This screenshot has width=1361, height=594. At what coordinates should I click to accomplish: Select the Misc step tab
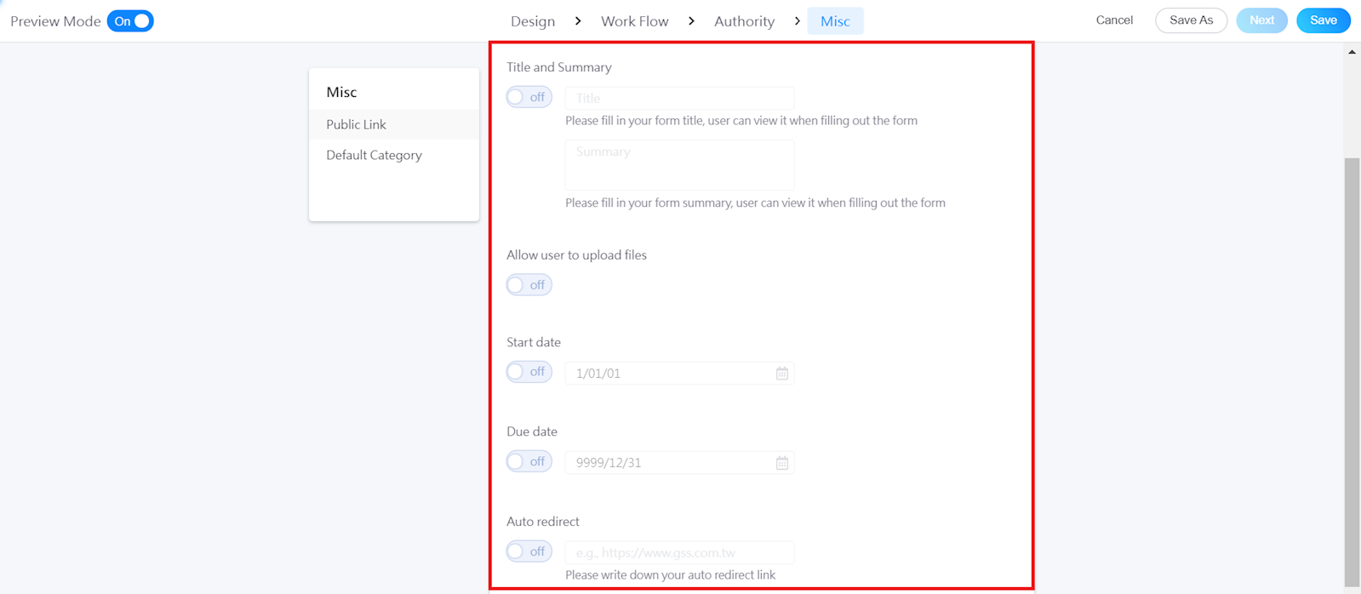click(835, 21)
